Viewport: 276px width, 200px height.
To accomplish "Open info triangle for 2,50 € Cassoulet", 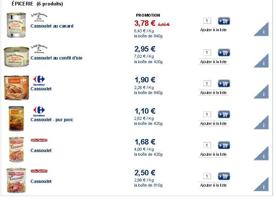I will tap(263, 185).
